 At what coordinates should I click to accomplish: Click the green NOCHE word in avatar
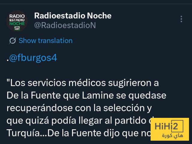coord(17,23)
